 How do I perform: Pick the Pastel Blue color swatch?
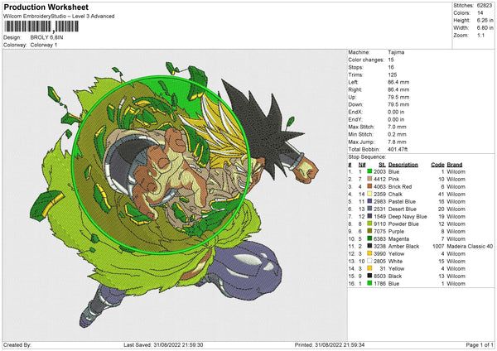[369, 201]
